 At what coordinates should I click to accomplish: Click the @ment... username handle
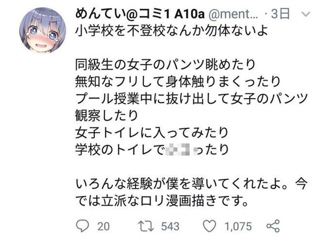(233, 14)
